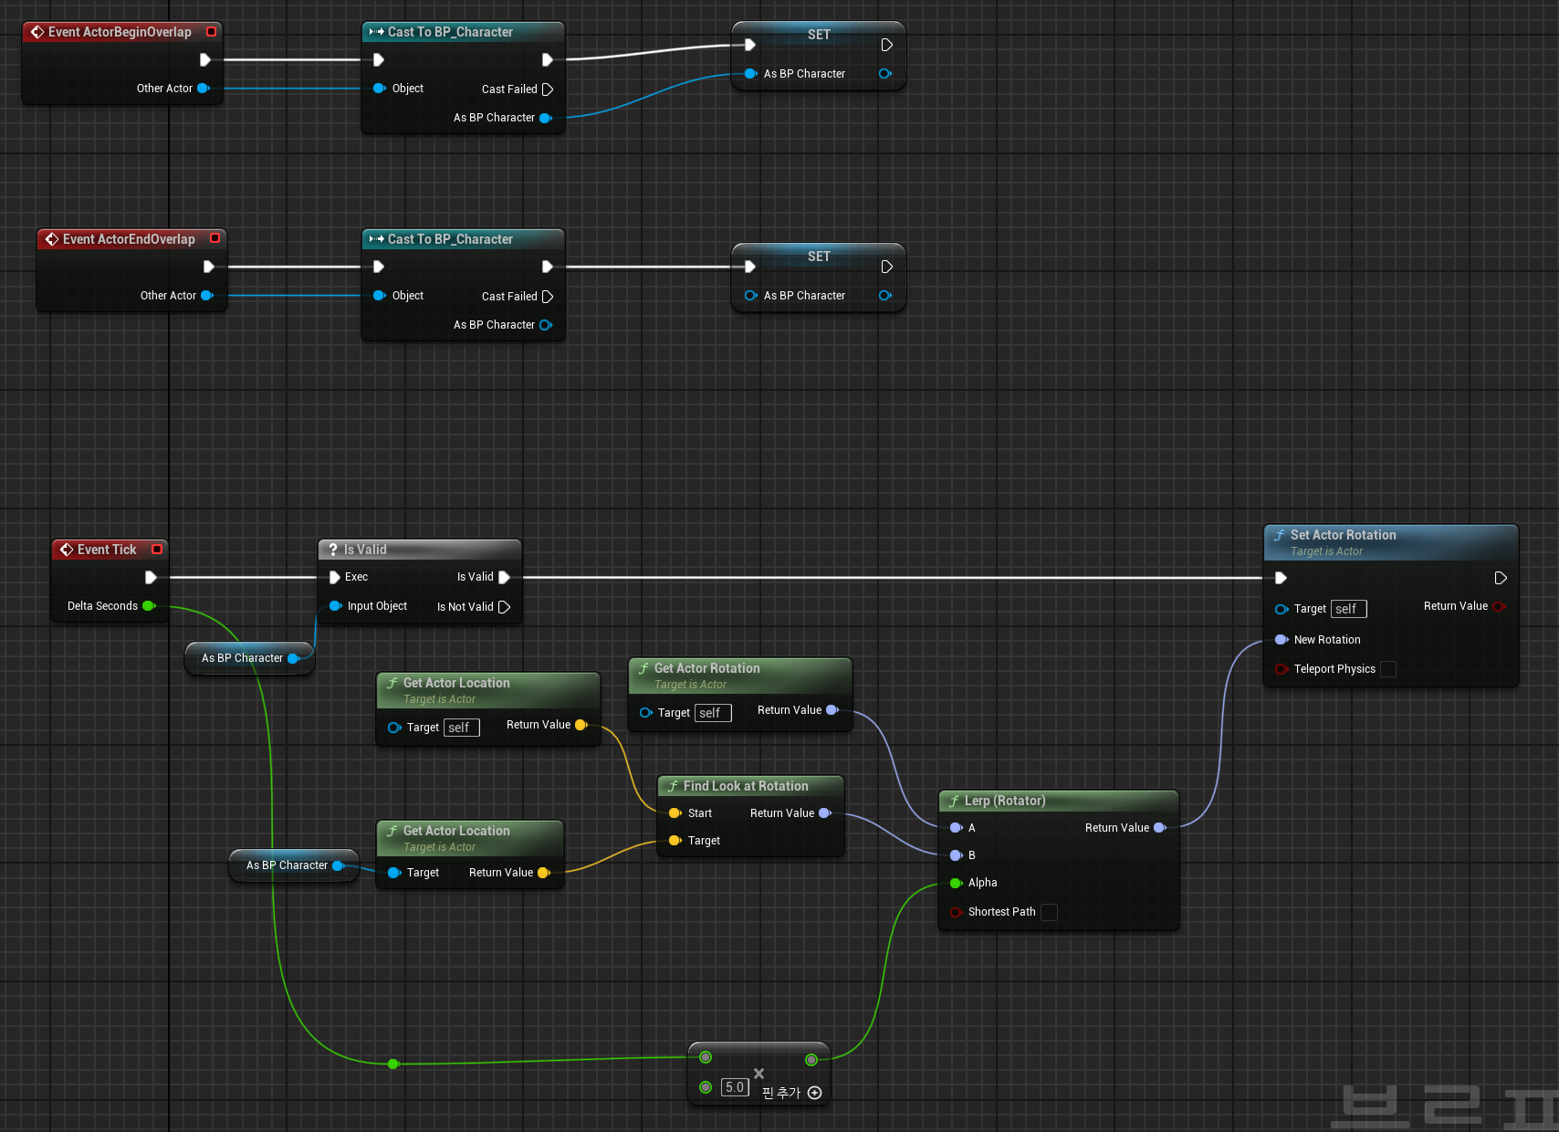
Task: Toggle the Shortest Path checkbox on Lerp
Action: (1050, 912)
